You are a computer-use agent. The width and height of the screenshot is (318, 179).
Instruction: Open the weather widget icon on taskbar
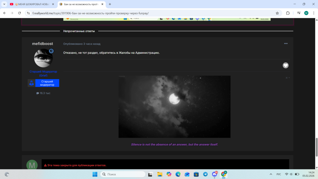click(x=7, y=174)
